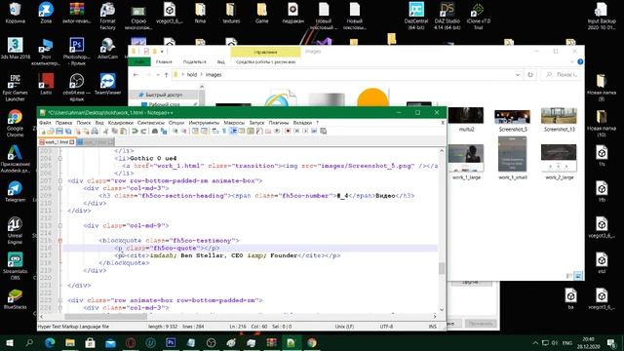Viewport: 624px width, 351px height.
Task: Select the Telegram desktop shortcut
Action: pyautogui.click(x=16, y=191)
